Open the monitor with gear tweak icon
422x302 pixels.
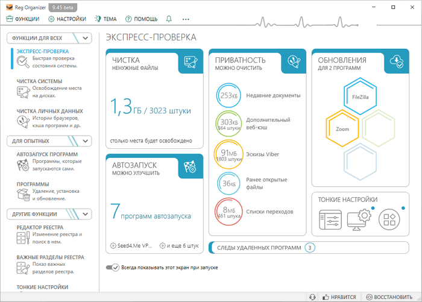[x=359, y=220]
